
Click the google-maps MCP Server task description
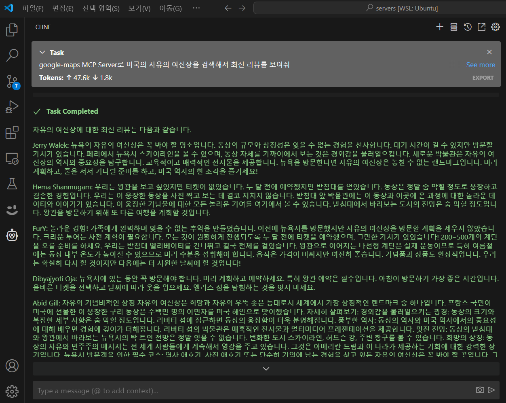coord(164,65)
